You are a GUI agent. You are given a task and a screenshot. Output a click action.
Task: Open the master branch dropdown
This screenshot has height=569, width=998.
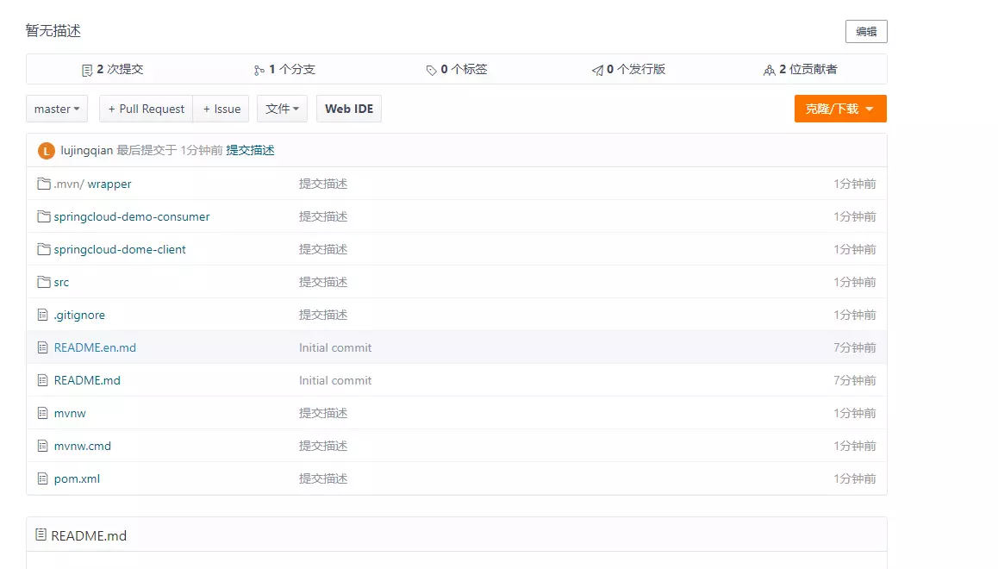(57, 109)
